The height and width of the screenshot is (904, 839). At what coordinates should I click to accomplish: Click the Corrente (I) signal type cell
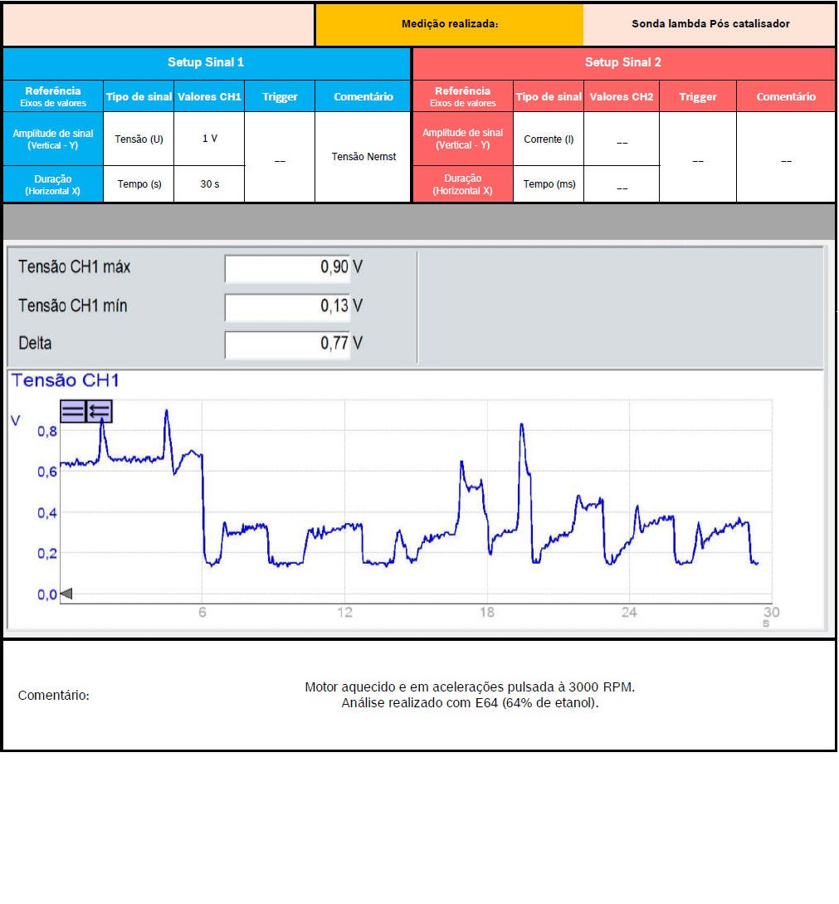pos(549,139)
